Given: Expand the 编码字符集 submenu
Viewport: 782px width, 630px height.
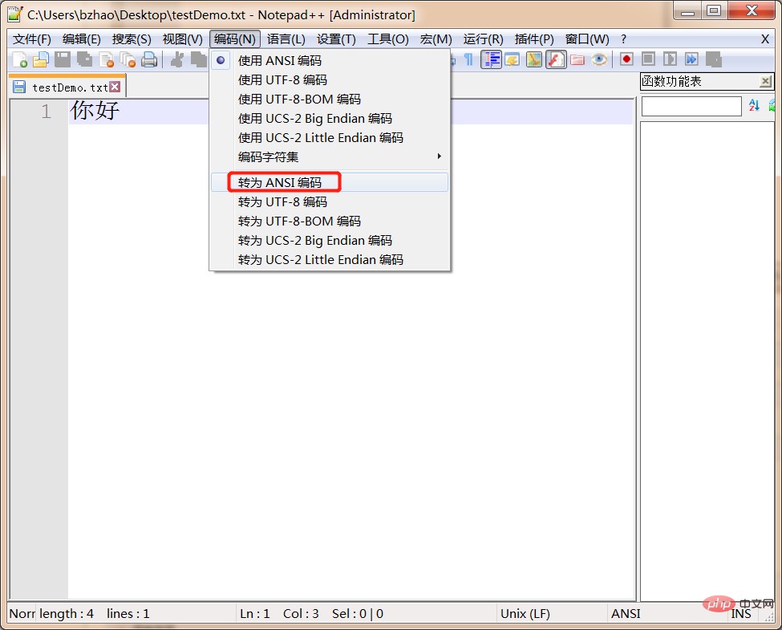Looking at the screenshot, I should [x=330, y=156].
